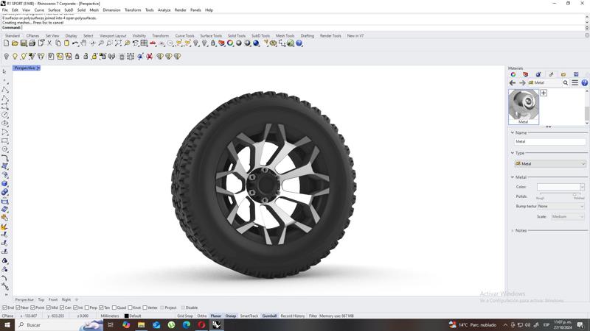
Task: Click the yellow Show objects lightbulb icon
Action: (x=15, y=57)
